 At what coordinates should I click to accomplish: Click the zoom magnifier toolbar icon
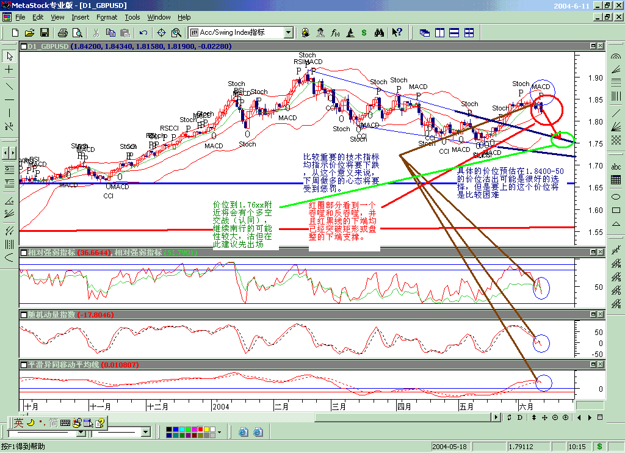pyautogui.click(x=176, y=32)
